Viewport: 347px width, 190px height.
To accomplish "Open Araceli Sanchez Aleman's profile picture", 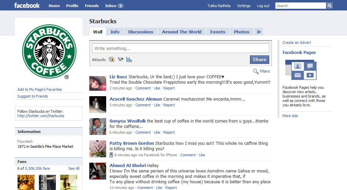I will 98,105.
